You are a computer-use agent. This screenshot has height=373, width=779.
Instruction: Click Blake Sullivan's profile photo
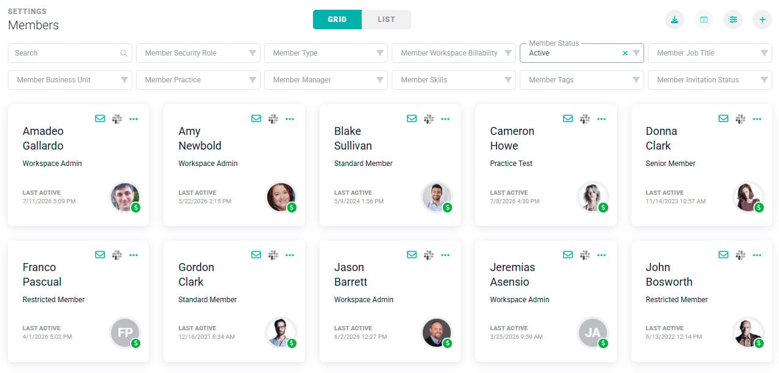[x=437, y=197]
